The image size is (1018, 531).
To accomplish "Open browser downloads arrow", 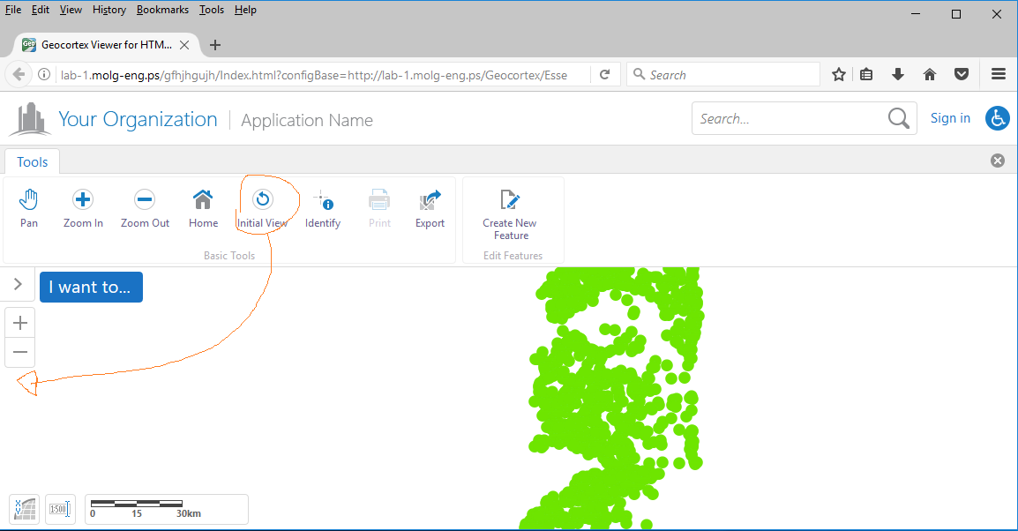I will [898, 75].
